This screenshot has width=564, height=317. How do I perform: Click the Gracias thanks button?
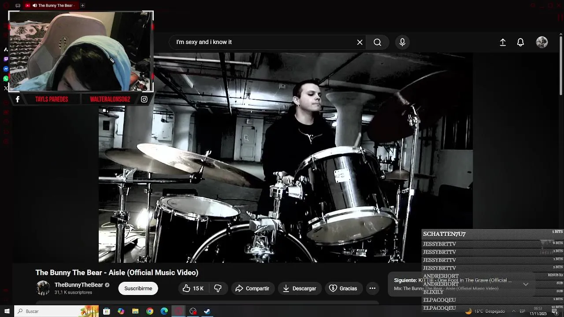(x=343, y=288)
